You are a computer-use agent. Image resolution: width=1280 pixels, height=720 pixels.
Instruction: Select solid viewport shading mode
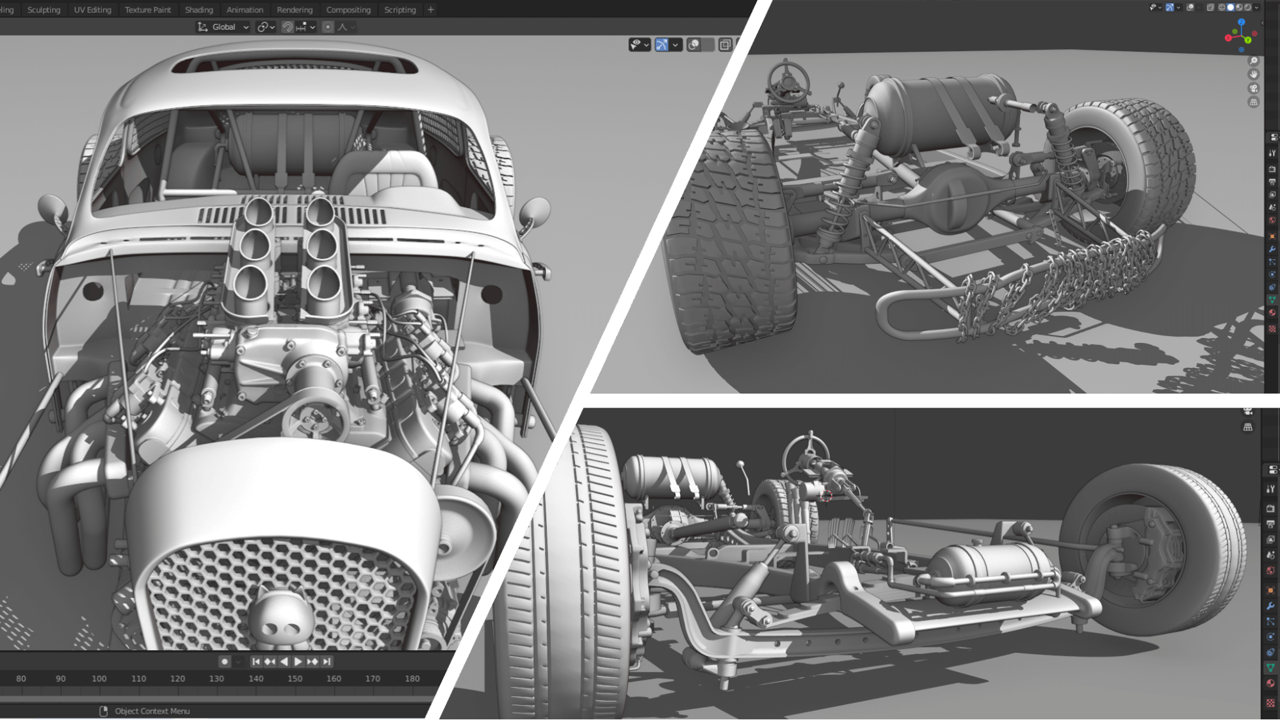1231,7
